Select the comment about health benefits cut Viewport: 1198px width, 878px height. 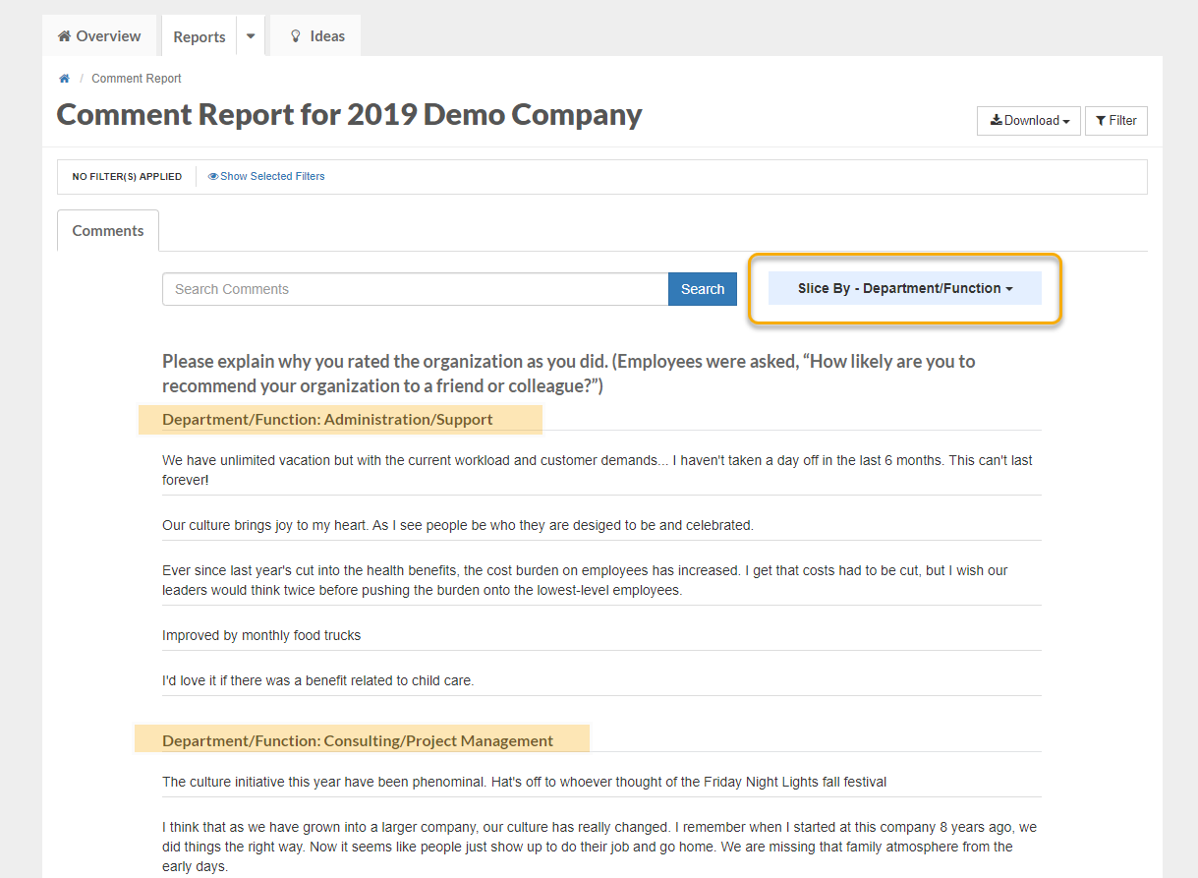pos(601,581)
